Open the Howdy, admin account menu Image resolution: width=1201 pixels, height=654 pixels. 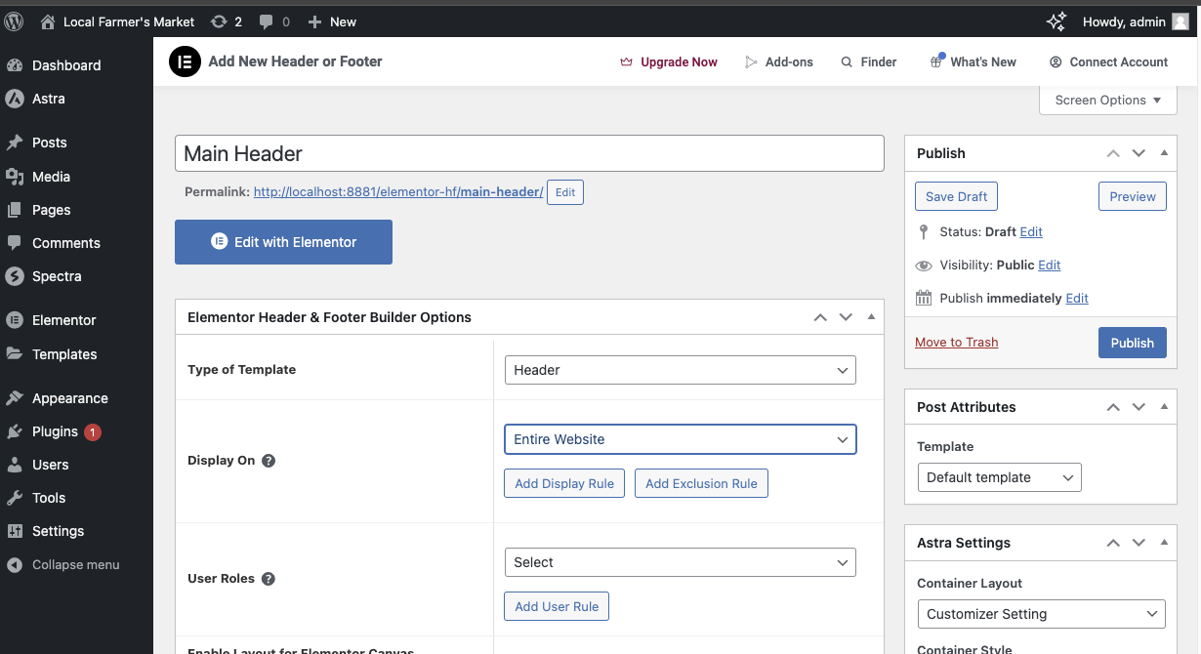[x=1136, y=21]
